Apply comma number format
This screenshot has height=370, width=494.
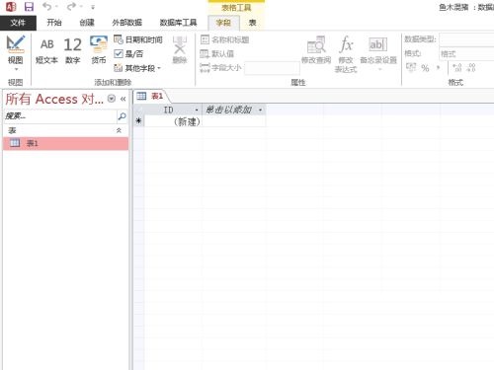(438, 68)
